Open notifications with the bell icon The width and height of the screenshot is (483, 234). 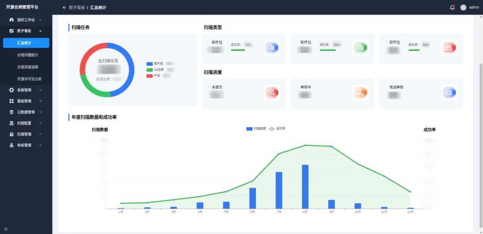click(x=452, y=8)
